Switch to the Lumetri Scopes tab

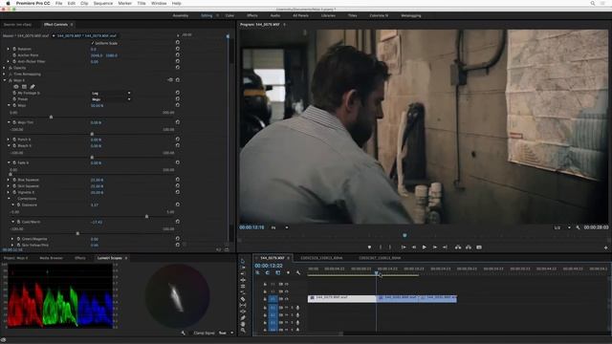110,258
